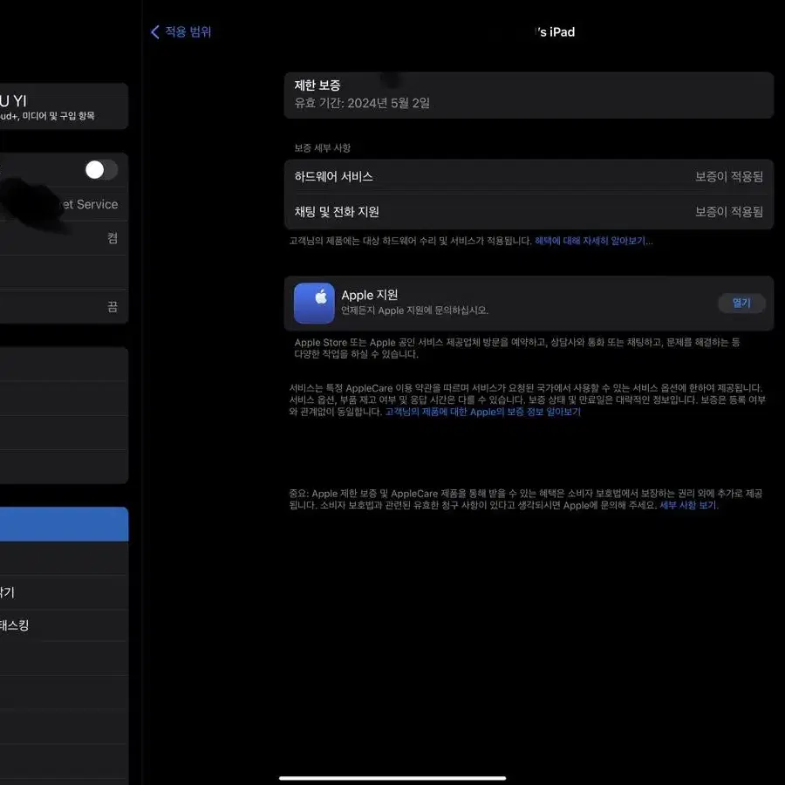
Task: Tap 보증이 적용됨 beside 채팅 및 전화 지원
Action: (x=729, y=212)
